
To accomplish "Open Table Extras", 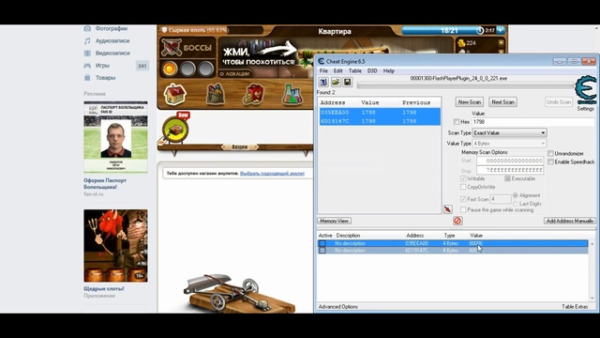I will pyautogui.click(x=575, y=307).
